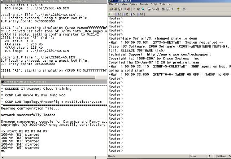
Task: Click the Connect toolbar icon in SecureCRT
Action: point(111,9)
